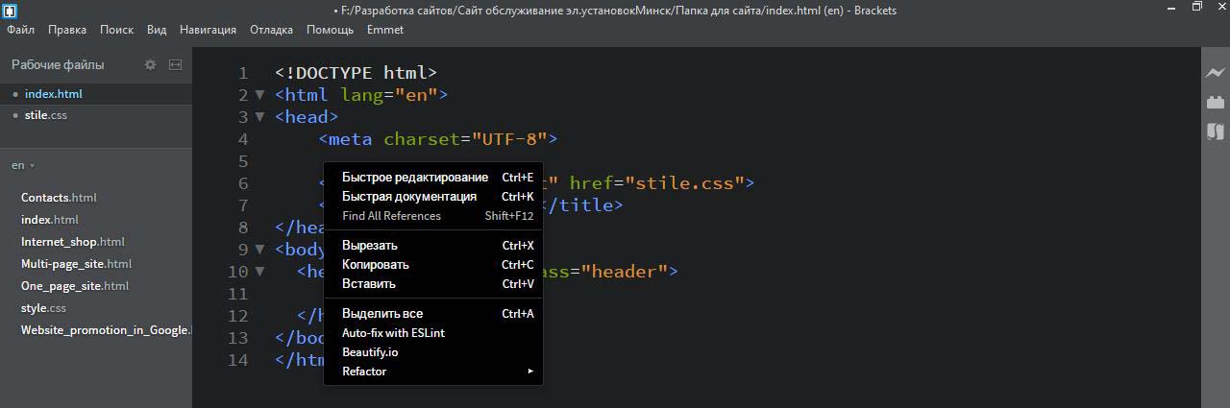Click the Brackets app icon in title bar
The width and height of the screenshot is (1230, 408).
[x=9, y=11]
